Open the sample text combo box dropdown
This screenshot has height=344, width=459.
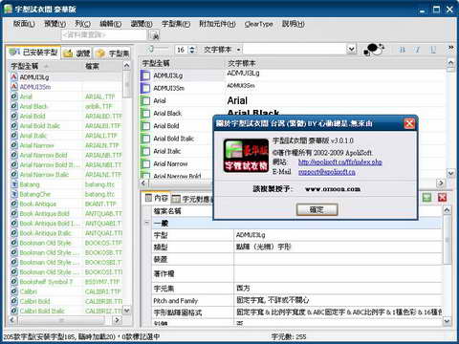(351, 49)
